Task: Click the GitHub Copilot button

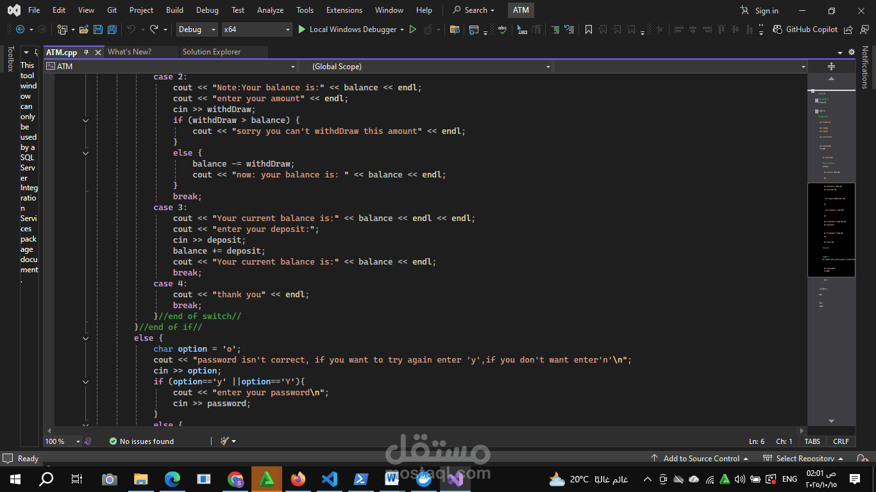Action: click(x=805, y=29)
